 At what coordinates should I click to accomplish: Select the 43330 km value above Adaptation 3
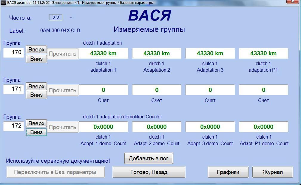pyautogui.click(x=210, y=53)
